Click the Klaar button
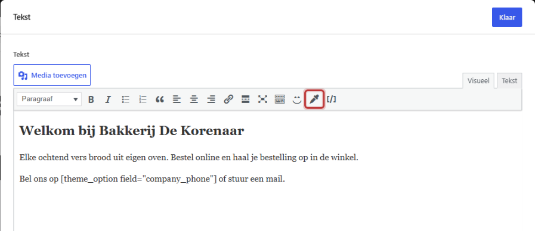Viewport: 535px width, 231px height. tap(507, 17)
